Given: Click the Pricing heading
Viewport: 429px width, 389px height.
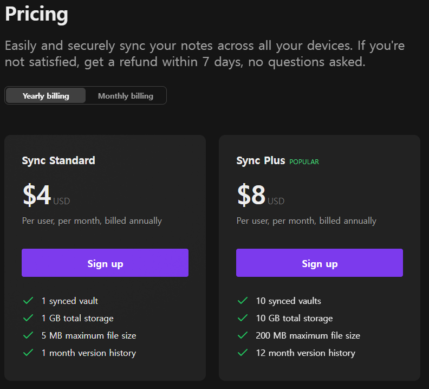Looking at the screenshot, I should (x=37, y=14).
